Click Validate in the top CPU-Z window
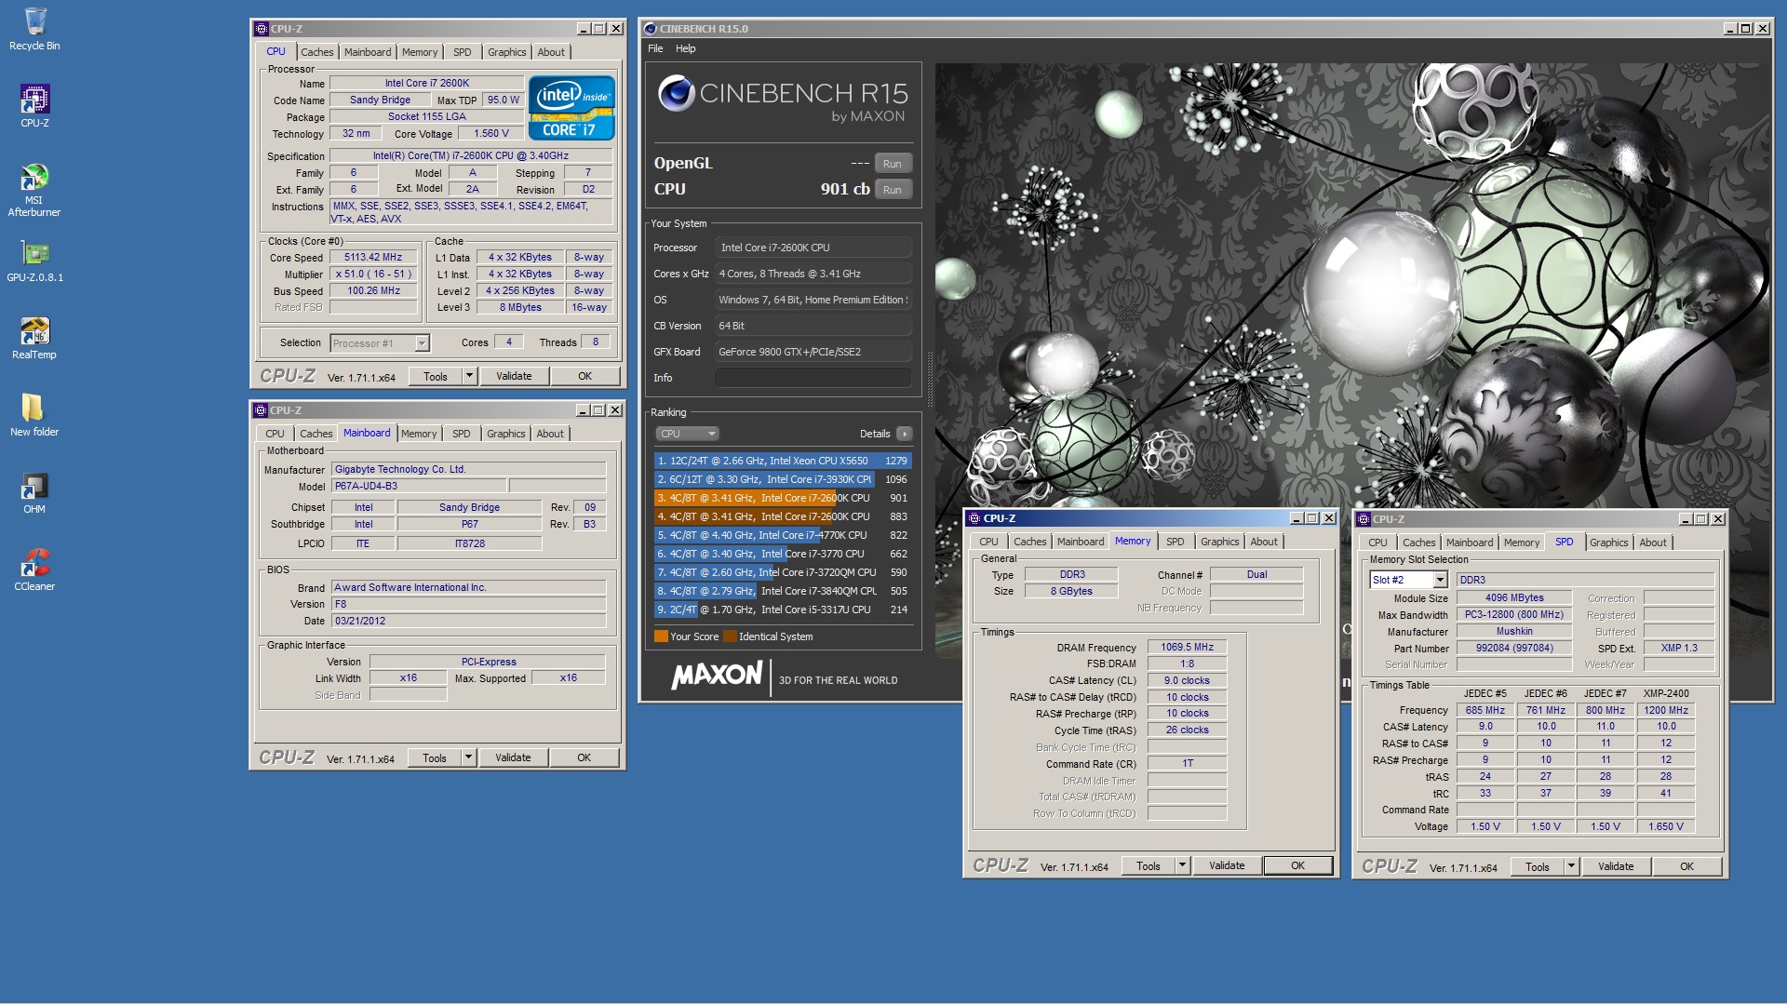This screenshot has width=1787, height=1005. point(514,376)
